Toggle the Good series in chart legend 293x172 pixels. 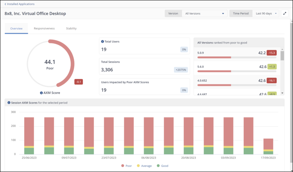click(x=163, y=166)
